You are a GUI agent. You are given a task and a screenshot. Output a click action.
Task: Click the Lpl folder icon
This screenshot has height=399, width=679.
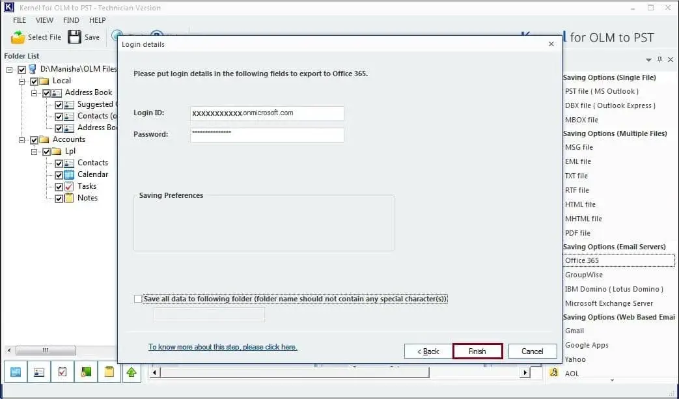coord(57,151)
